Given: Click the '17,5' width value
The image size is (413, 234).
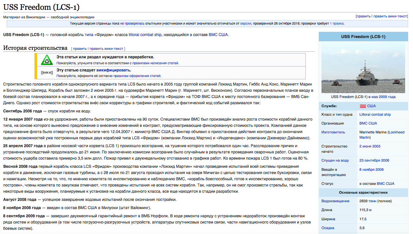Looking at the screenshot, I should pos(363,219).
